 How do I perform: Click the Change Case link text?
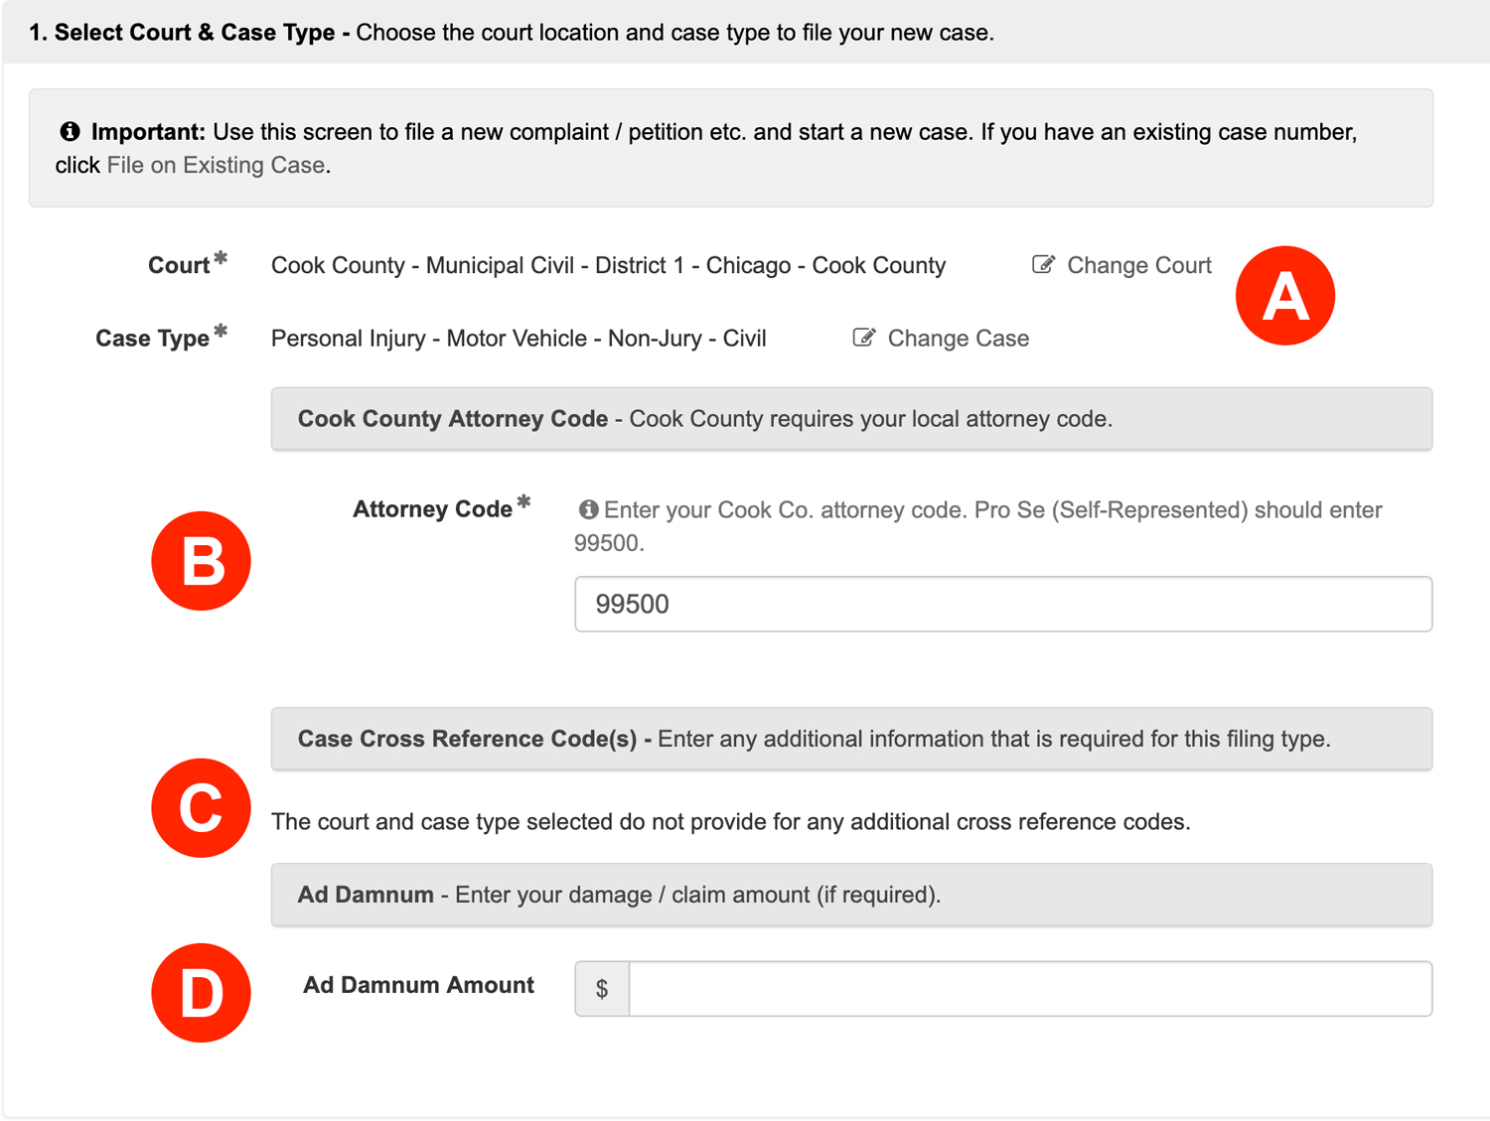(958, 339)
